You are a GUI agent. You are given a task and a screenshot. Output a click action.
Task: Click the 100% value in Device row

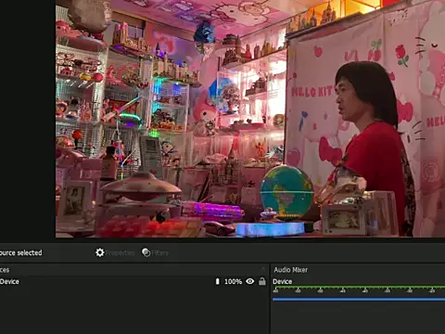tap(233, 281)
